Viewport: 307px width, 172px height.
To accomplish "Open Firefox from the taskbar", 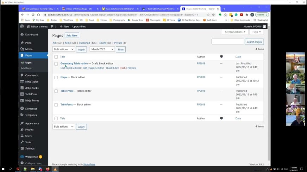I will click(x=48, y=169).
